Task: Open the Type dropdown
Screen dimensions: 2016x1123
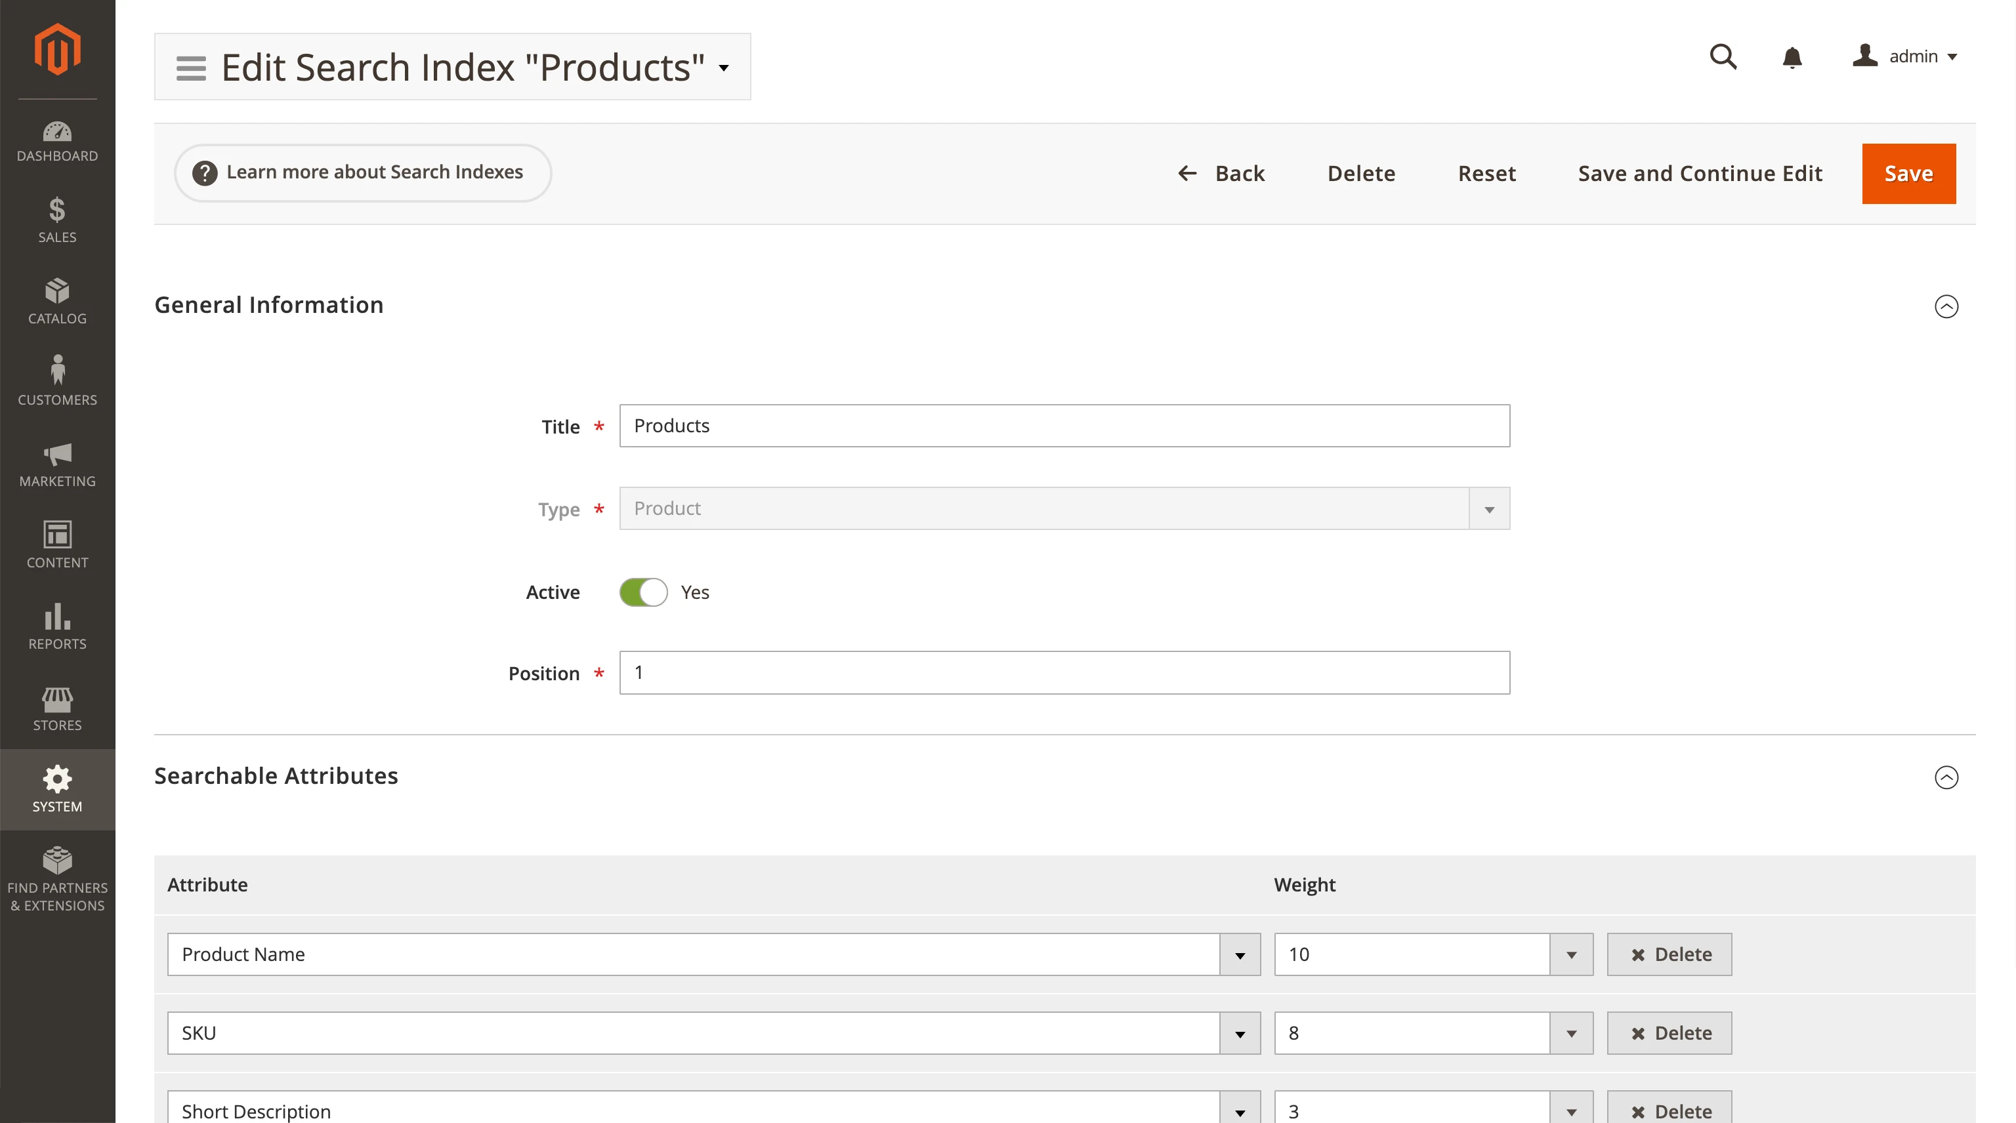Action: pos(1488,508)
